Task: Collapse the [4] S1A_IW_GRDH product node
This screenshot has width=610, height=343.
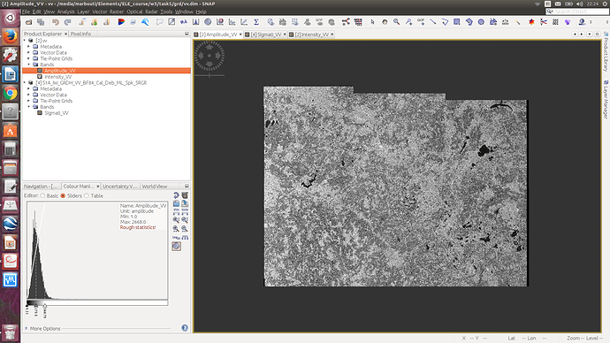Action: click(x=25, y=83)
